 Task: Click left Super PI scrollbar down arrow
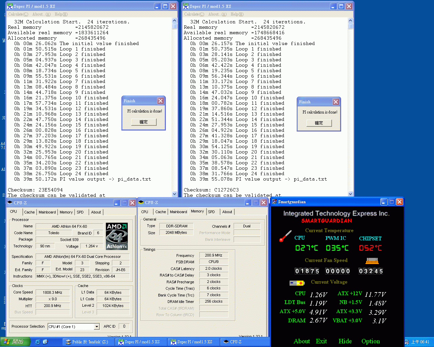tap(175, 194)
